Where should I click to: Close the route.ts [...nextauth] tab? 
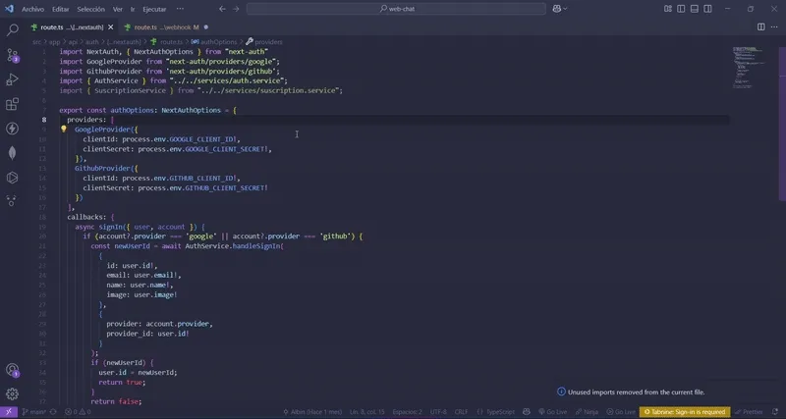(x=111, y=27)
